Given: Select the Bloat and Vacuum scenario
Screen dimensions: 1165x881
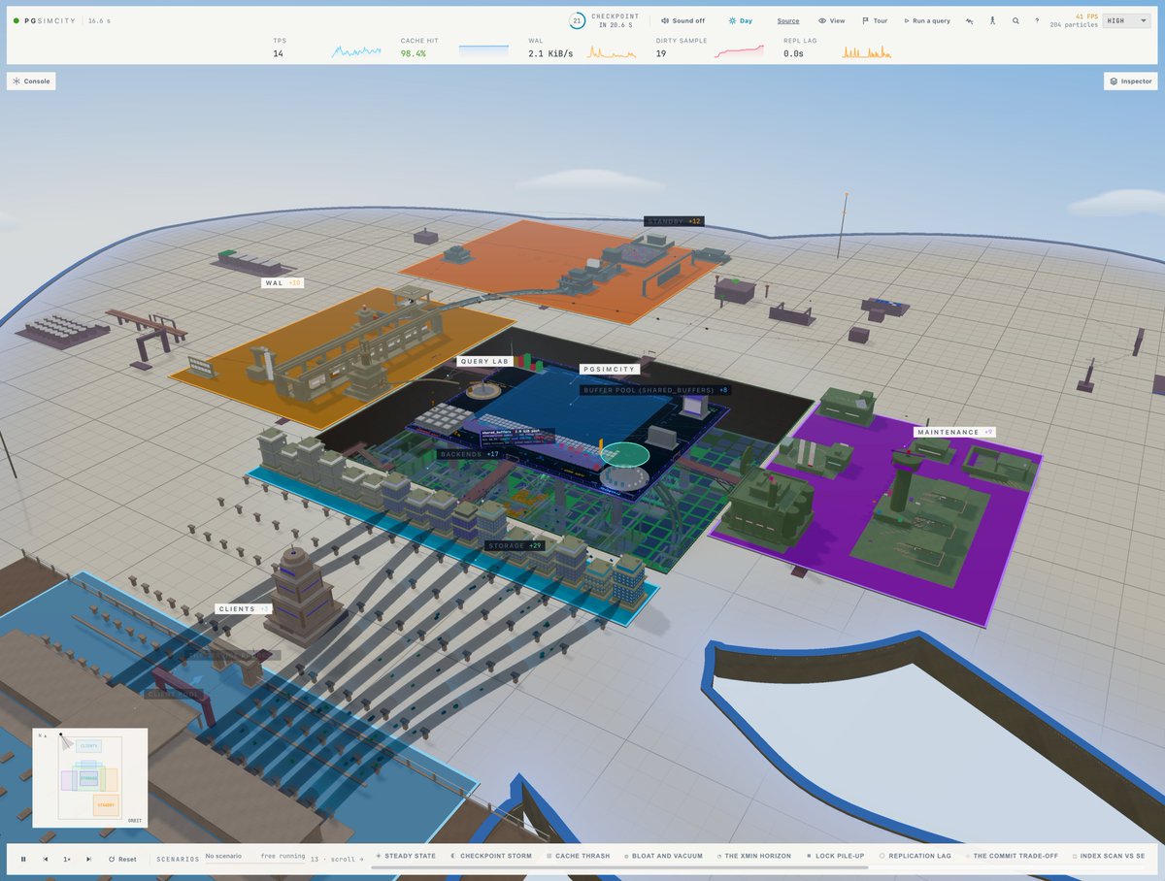Looking at the screenshot, I should pyautogui.click(x=662, y=856).
